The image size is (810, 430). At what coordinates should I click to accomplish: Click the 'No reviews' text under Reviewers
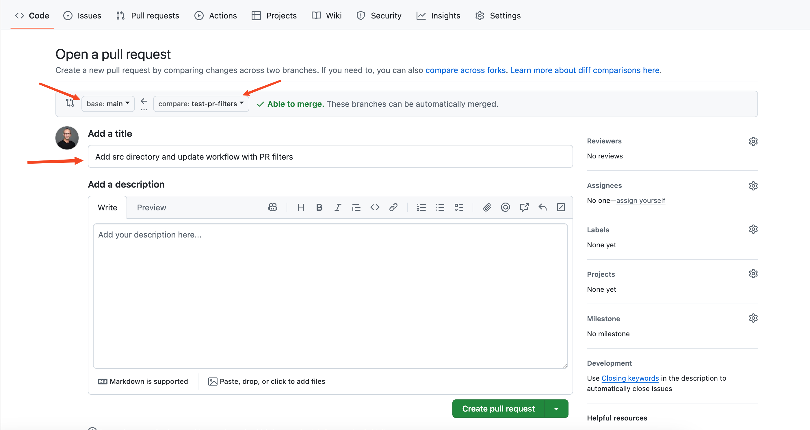click(x=605, y=156)
